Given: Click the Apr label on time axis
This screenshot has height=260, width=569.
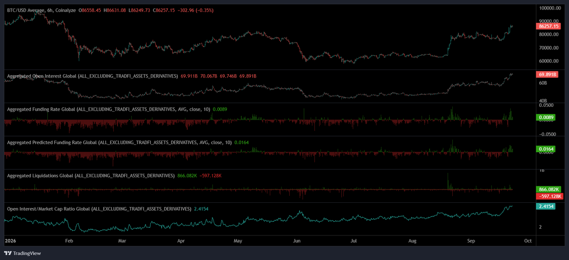Looking at the screenshot, I should click(181, 241).
